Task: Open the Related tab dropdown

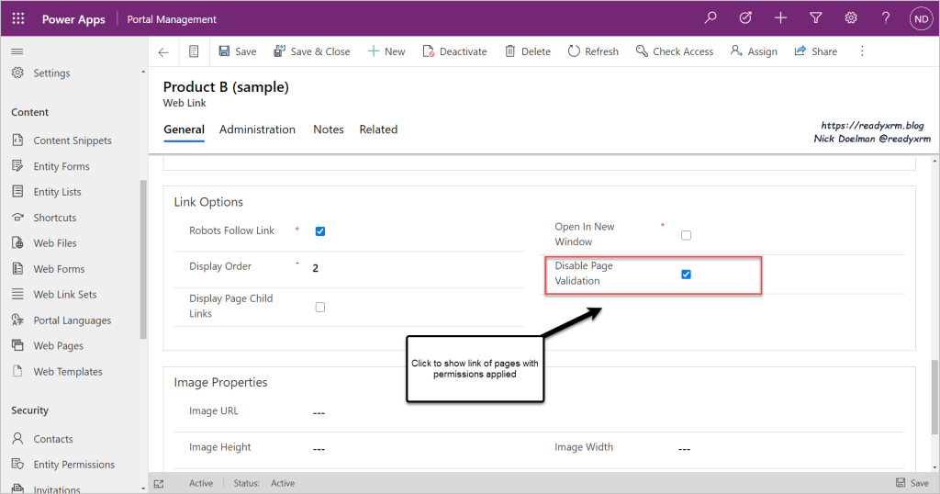Action: pos(378,129)
